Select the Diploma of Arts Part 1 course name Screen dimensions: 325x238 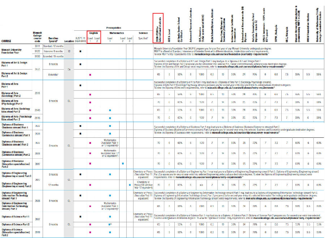tap(10, 85)
